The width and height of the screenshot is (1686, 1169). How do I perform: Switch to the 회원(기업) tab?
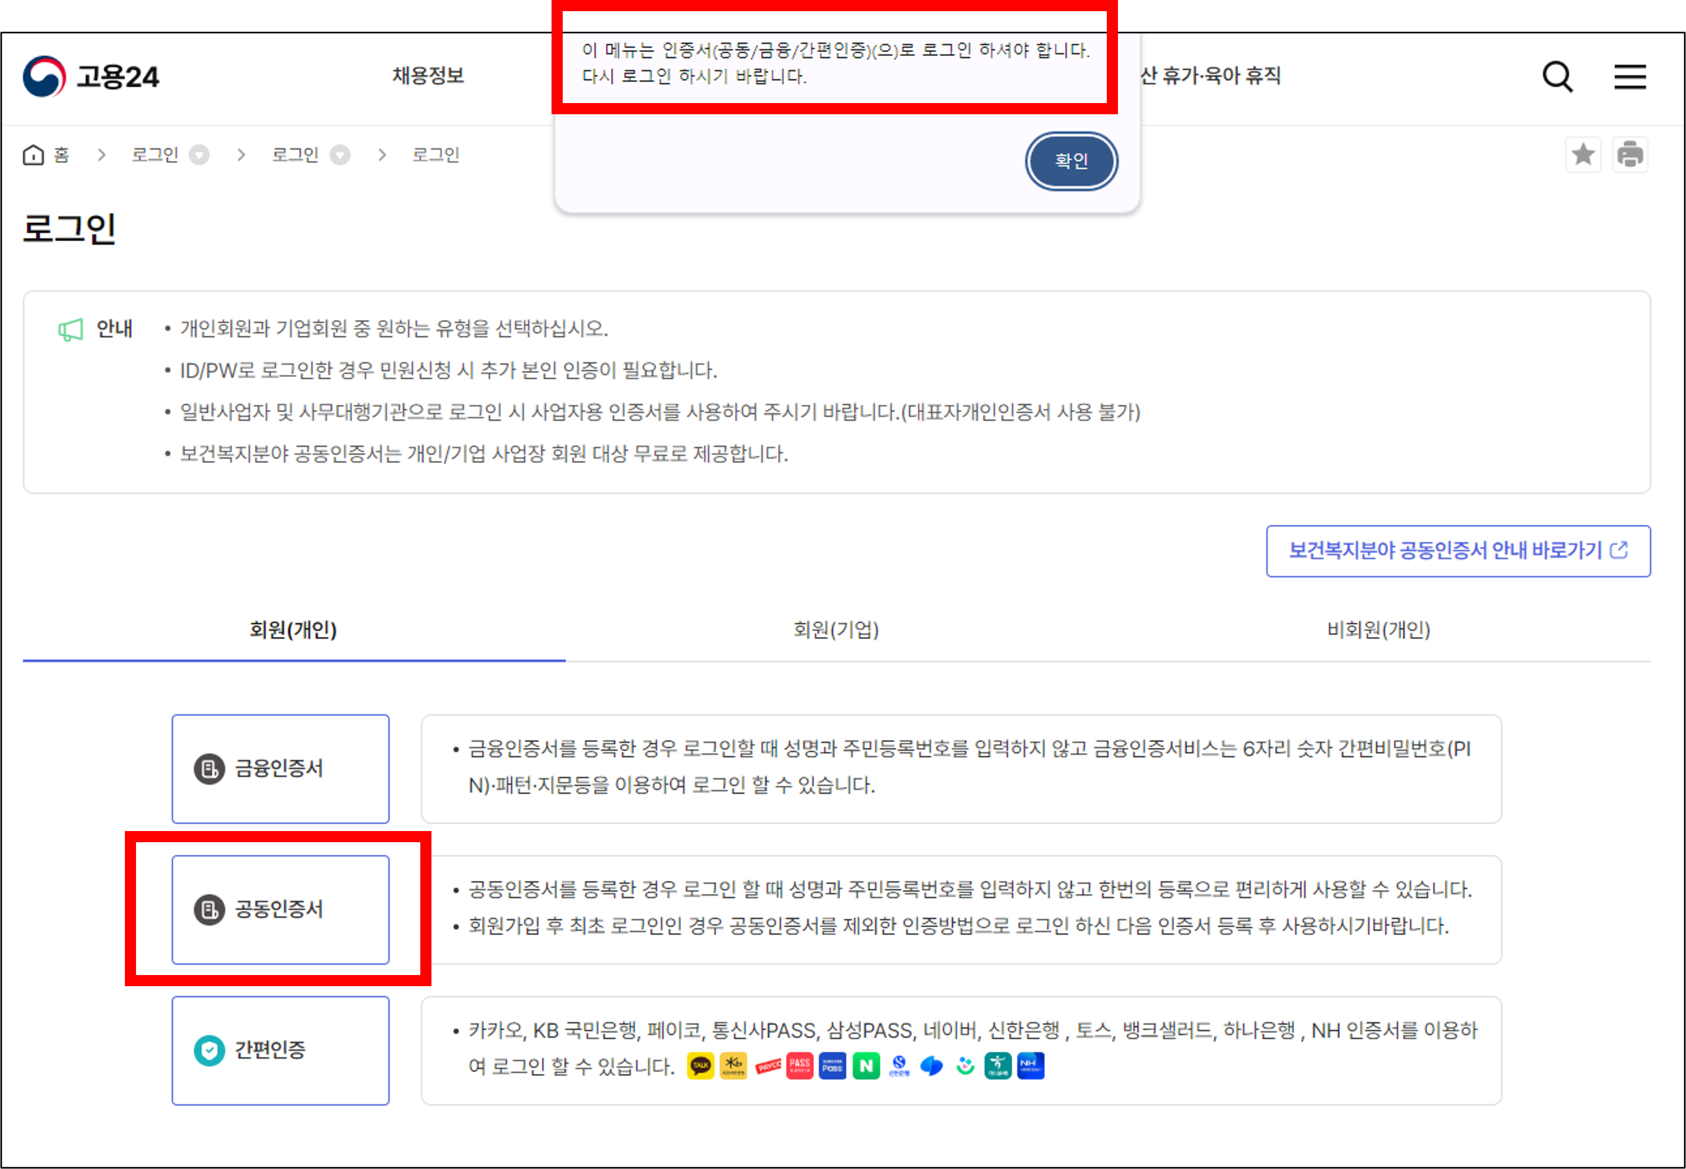click(836, 630)
